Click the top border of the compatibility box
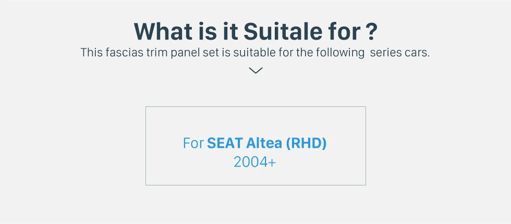This screenshot has width=511, height=224. pyautogui.click(x=256, y=107)
